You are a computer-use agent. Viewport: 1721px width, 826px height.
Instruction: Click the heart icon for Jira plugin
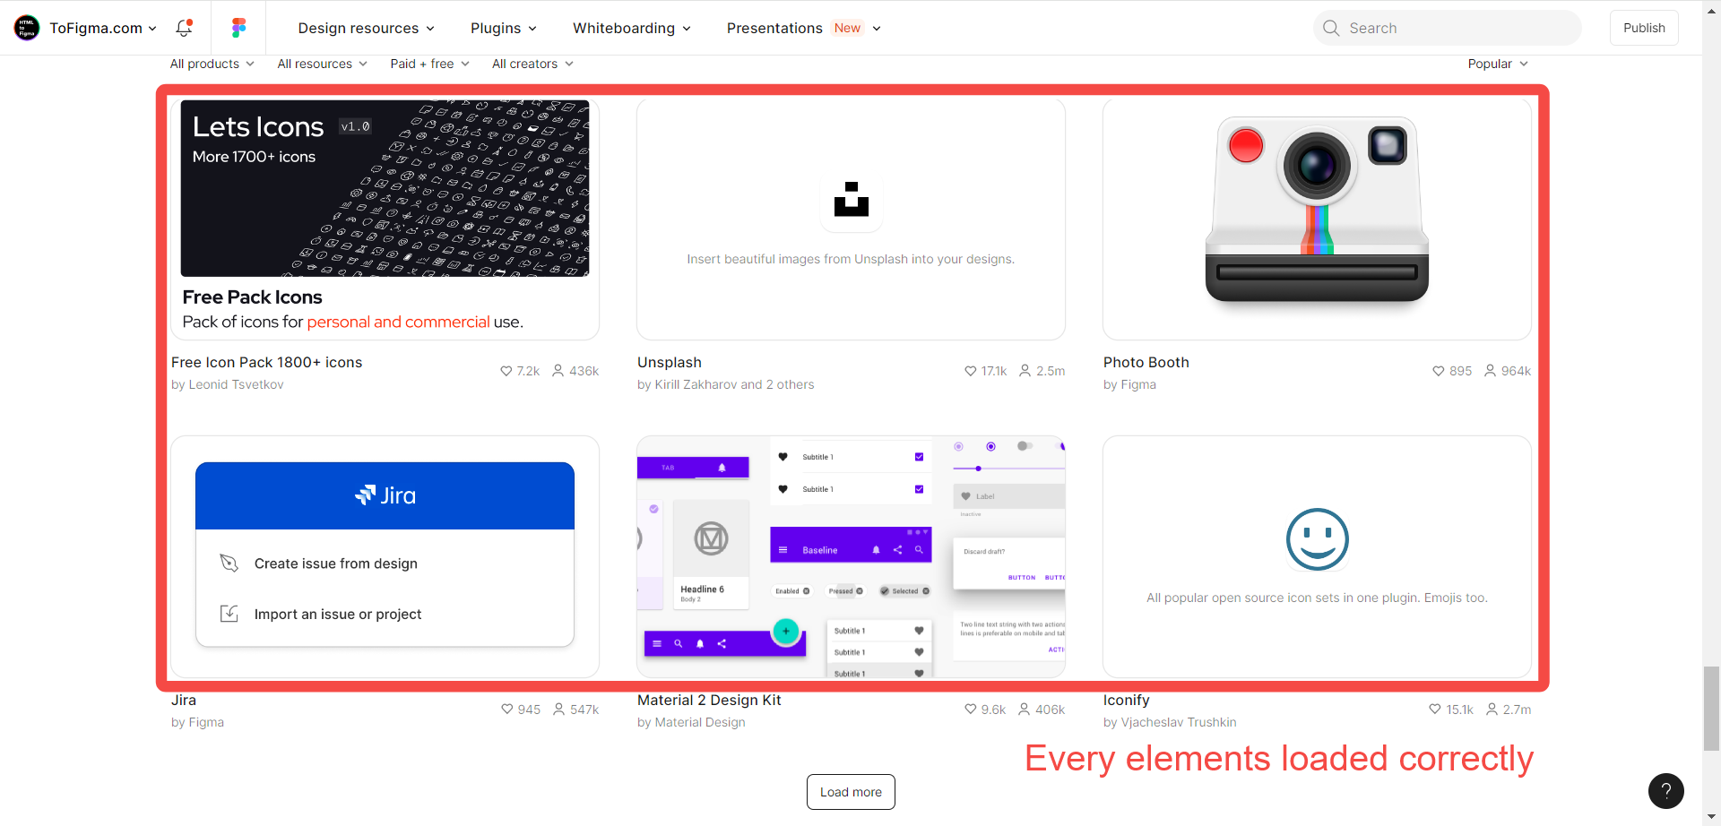coord(506,710)
